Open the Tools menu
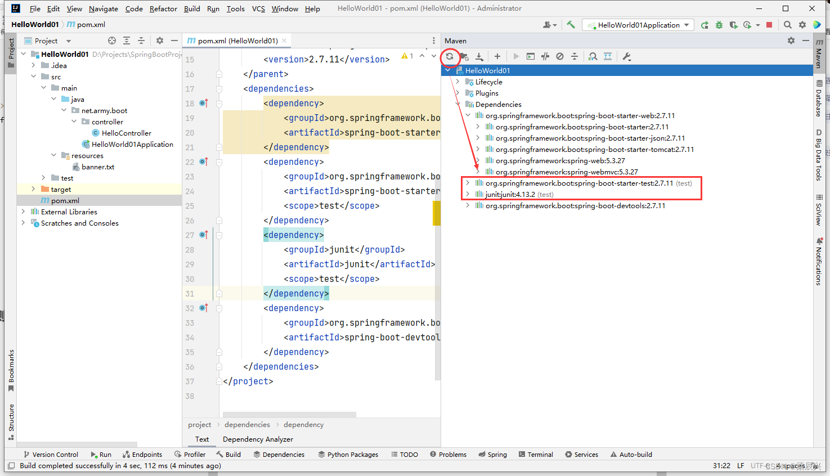830x476 pixels. pos(236,8)
